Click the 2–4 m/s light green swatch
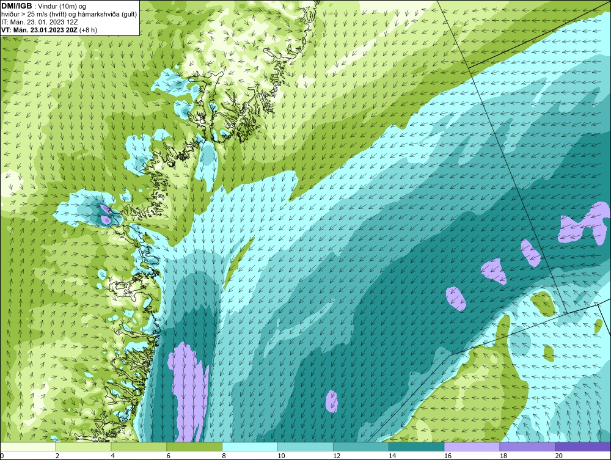This screenshot has width=611, height=460. 83,447
